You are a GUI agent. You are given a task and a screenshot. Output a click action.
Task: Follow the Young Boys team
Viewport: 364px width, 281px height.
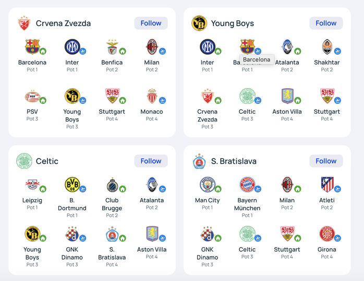(326, 23)
